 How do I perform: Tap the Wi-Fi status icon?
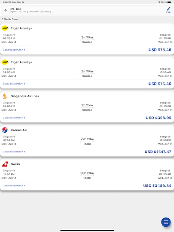[x=159, y=2]
